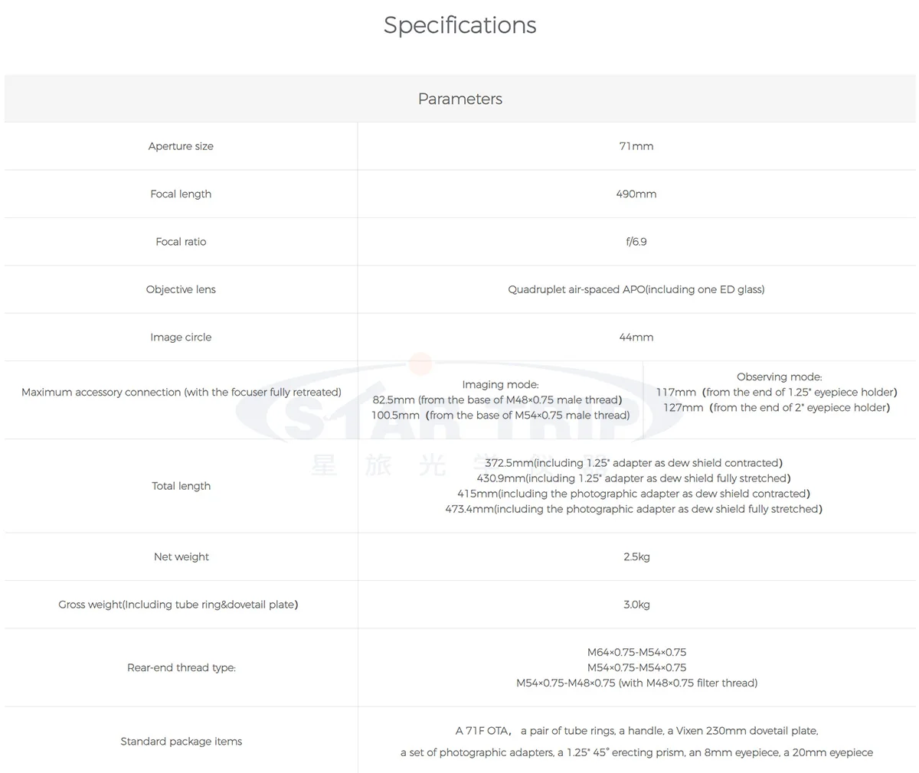919x773 pixels.
Task: Click the 490mm focal length value
Action: 636,194
